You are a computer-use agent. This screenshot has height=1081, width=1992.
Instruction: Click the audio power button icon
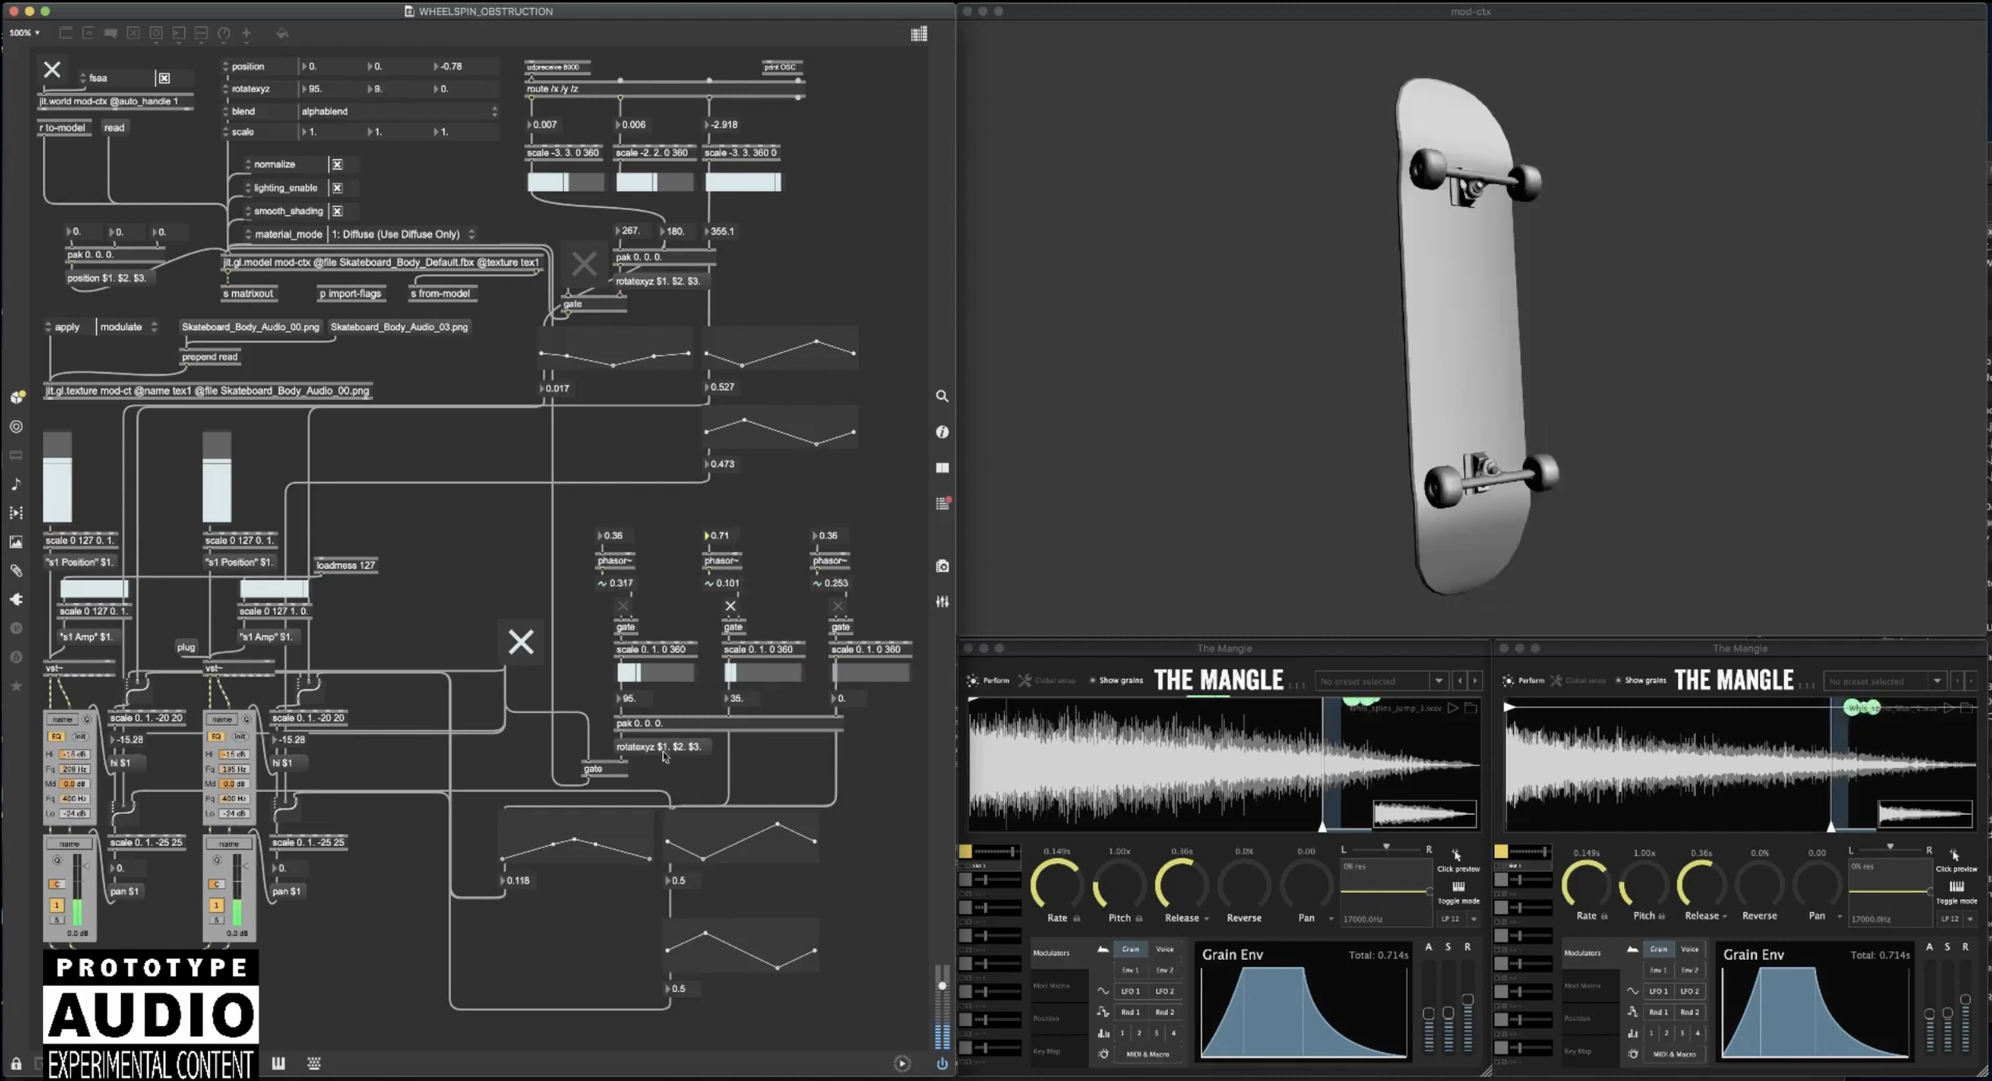pos(942,1063)
